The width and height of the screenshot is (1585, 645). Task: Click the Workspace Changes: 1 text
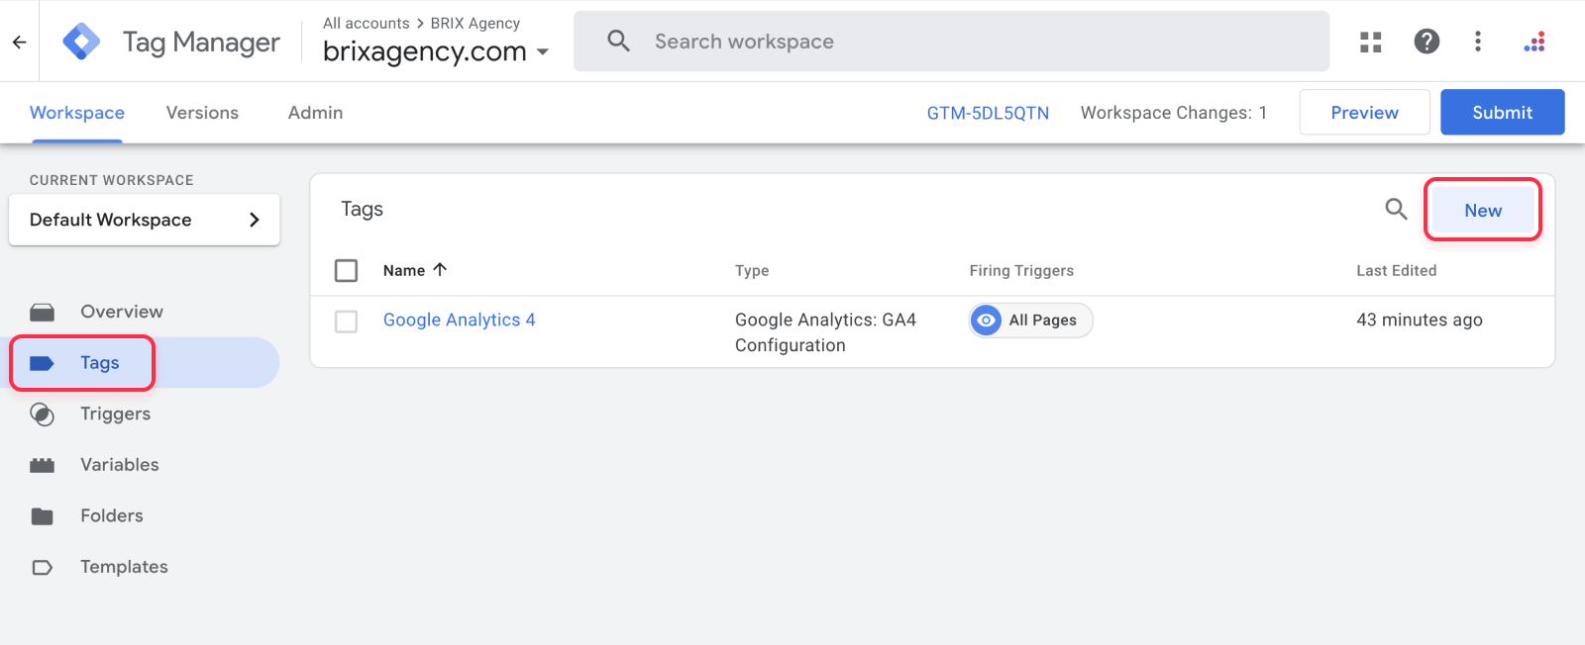tap(1173, 113)
